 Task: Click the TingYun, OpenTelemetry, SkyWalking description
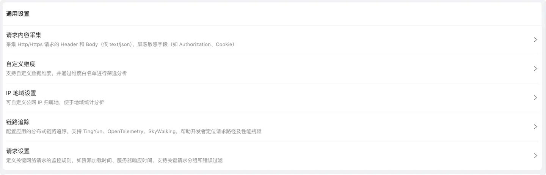pos(134,131)
